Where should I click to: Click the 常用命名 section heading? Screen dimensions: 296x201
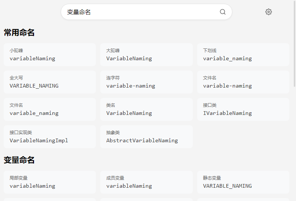(x=19, y=33)
